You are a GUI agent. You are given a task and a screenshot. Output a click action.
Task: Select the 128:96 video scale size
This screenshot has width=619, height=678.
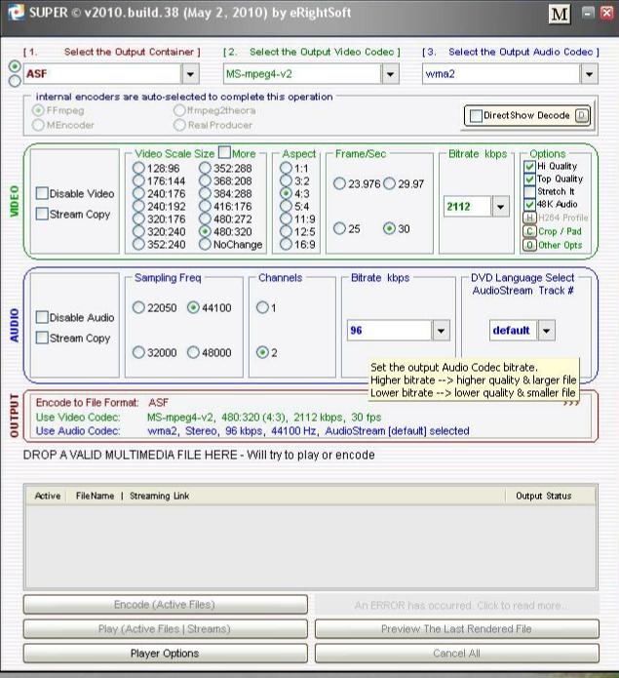(x=138, y=168)
